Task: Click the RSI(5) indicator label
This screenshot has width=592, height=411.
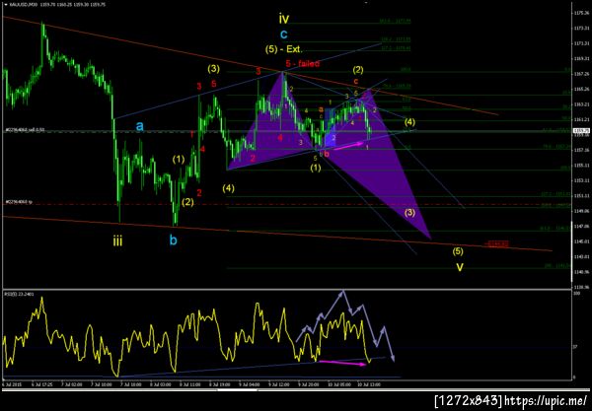Action: coord(20,294)
